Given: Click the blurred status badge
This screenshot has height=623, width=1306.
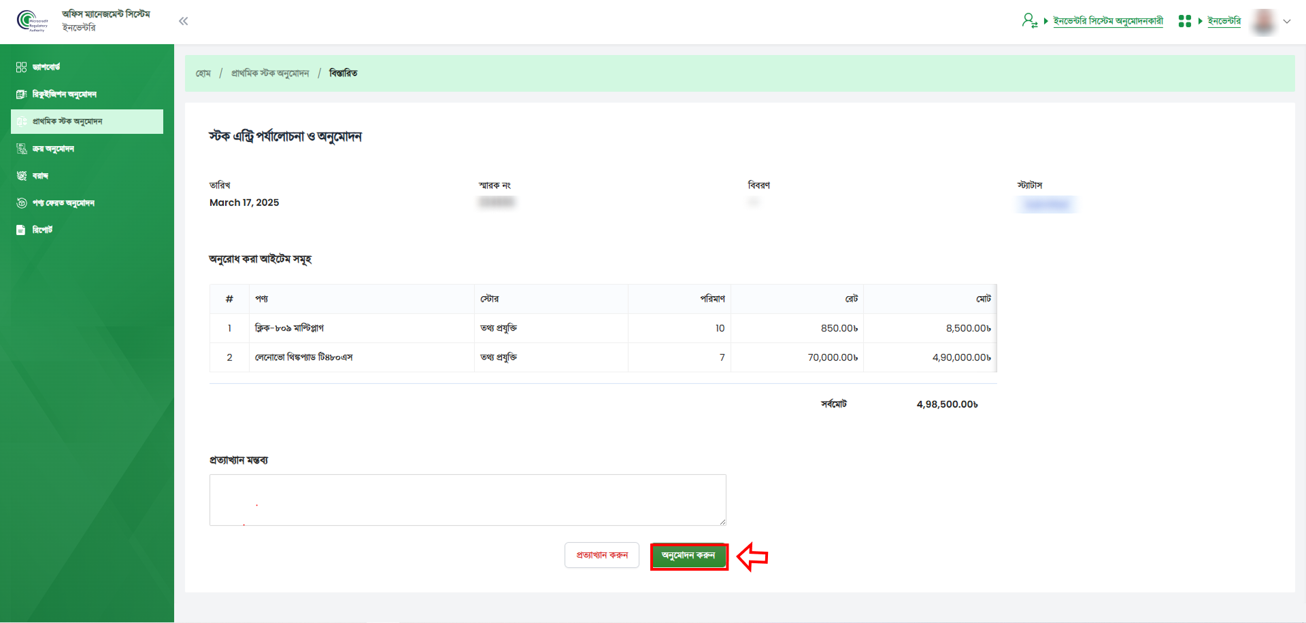Looking at the screenshot, I should (x=1047, y=204).
